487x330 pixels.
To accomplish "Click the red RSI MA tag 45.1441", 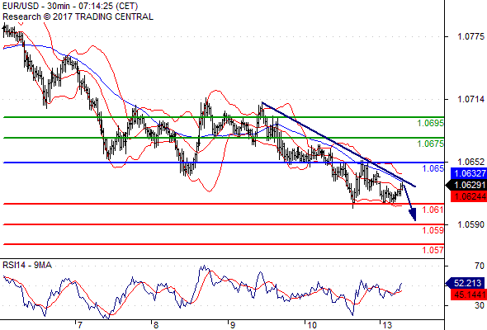I will coord(469,295).
